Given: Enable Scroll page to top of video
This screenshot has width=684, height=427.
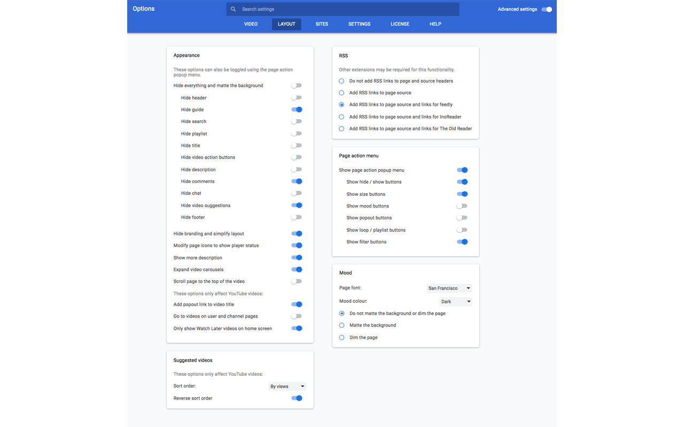Looking at the screenshot, I should 297,281.
